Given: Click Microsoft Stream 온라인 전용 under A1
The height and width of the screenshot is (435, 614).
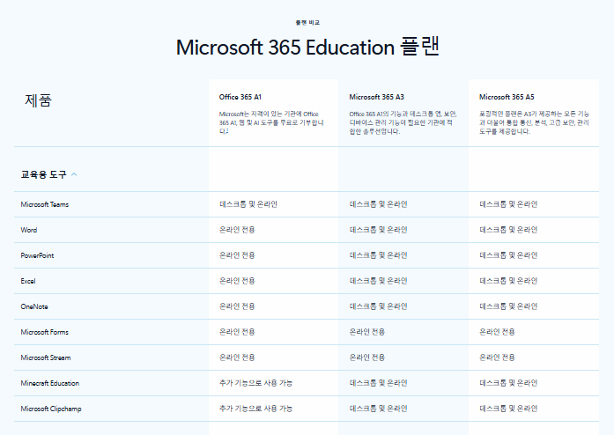Looking at the screenshot, I should (237, 358).
